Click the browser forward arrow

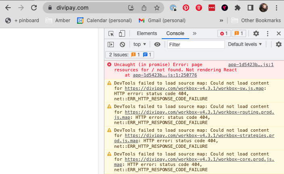(x=21, y=8)
